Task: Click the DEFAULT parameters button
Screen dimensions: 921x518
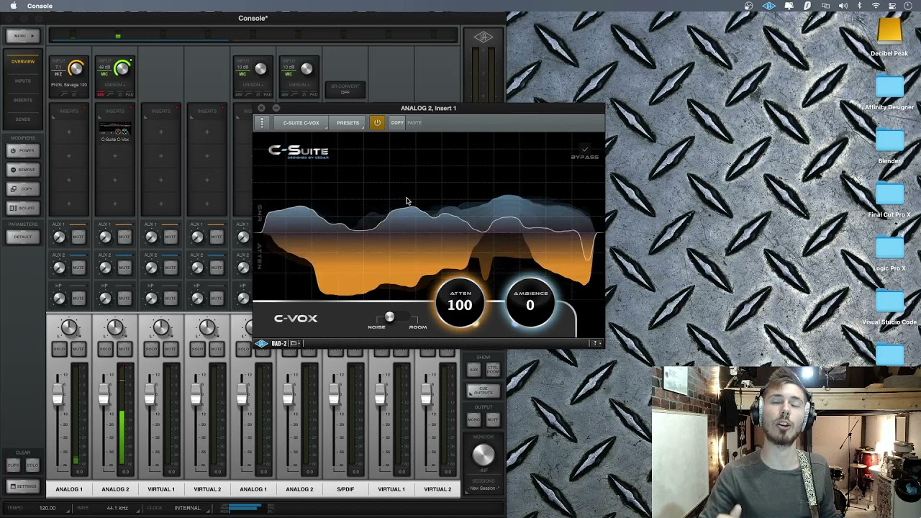Action: (x=23, y=237)
